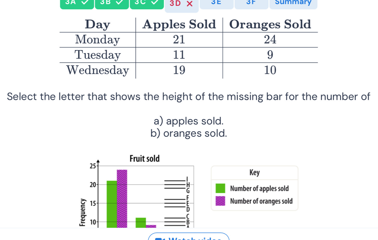
Task: Click the Watch video button
Action: [x=189, y=237]
